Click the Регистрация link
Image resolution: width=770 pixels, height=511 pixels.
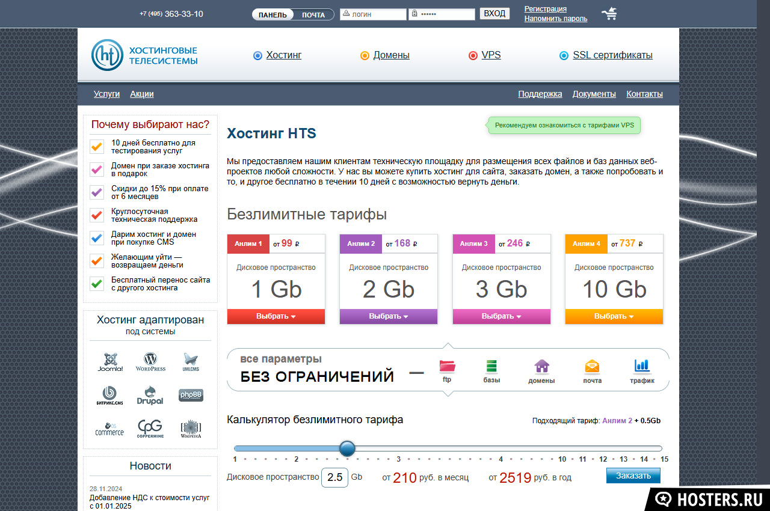click(545, 9)
